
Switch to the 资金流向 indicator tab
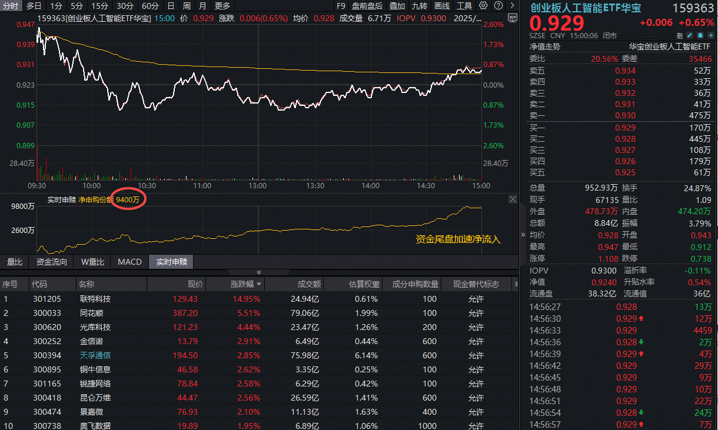point(52,262)
